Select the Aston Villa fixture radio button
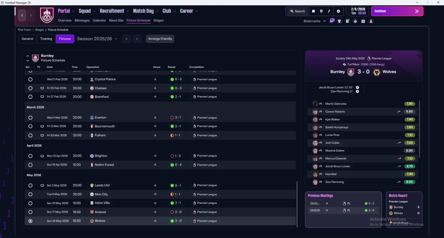 point(31,203)
